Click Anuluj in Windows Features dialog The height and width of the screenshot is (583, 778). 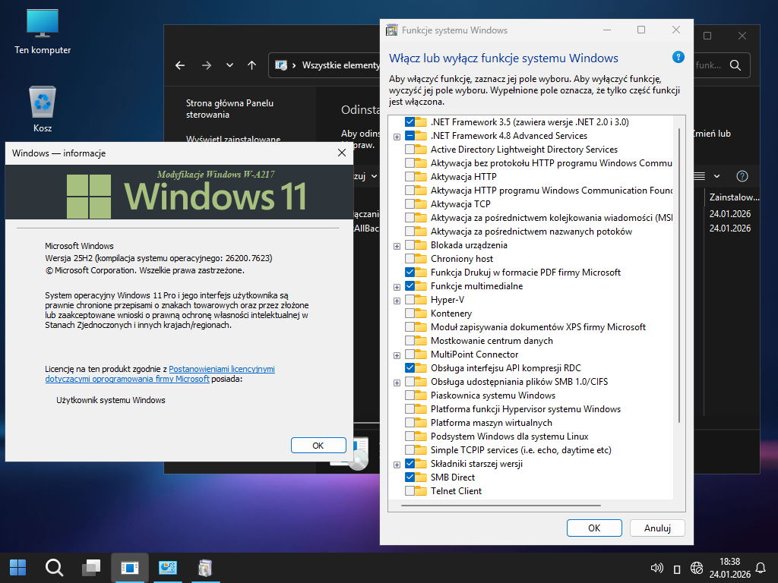tap(656, 528)
